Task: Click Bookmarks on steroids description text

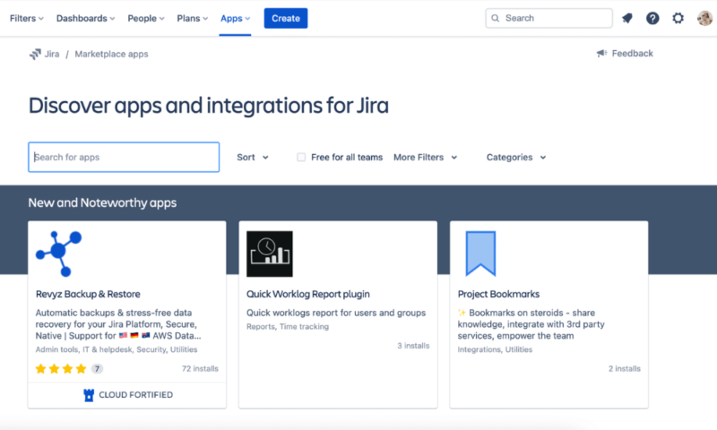Action: point(531,324)
